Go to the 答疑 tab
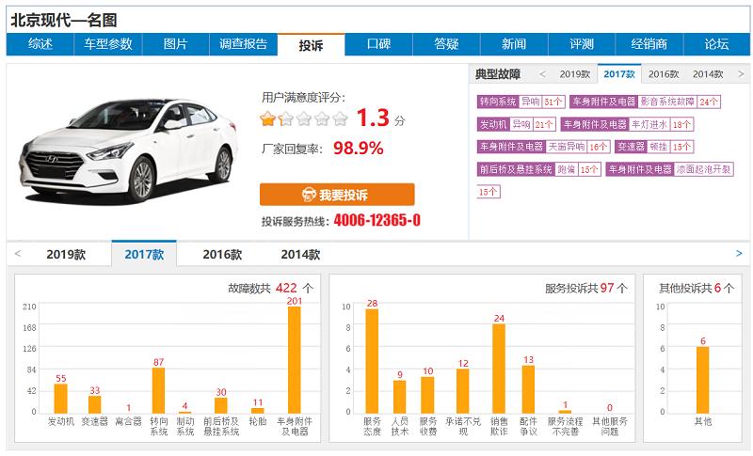The image size is (753, 456). pyautogui.click(x=446, y=44)
